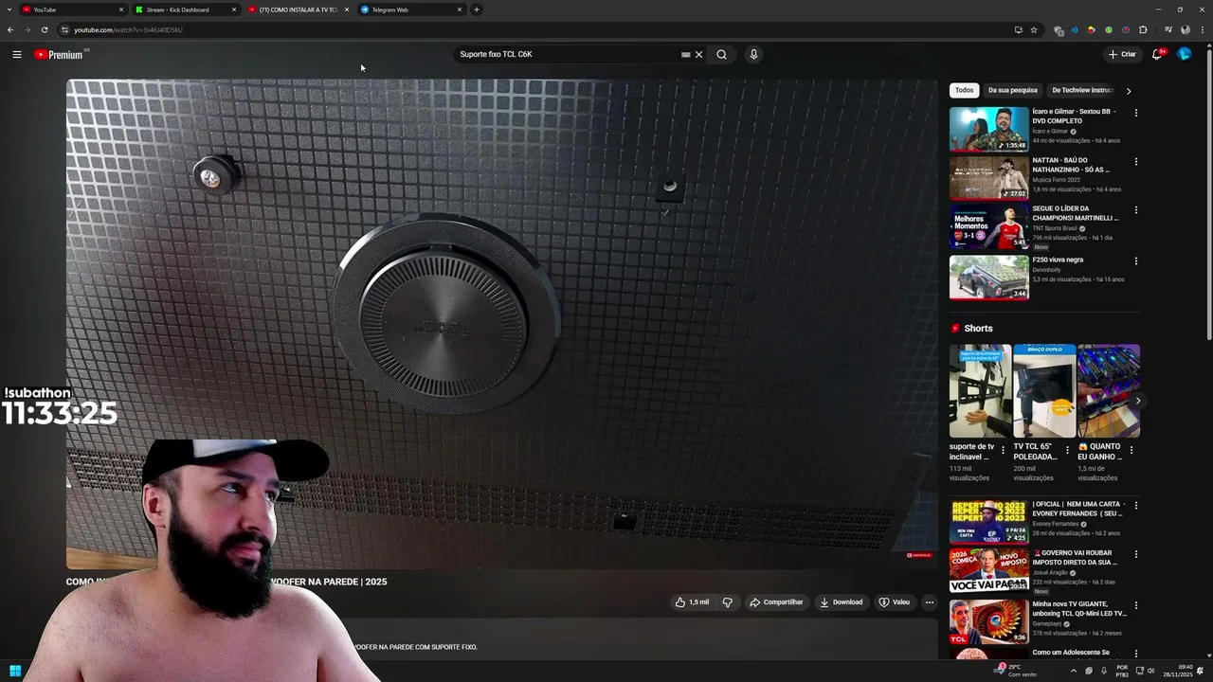
Task: Click the Valeu thanks button
Action: pos(894,602)
